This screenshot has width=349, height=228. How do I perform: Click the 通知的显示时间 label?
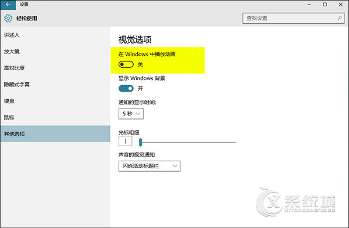coord(137,102)
